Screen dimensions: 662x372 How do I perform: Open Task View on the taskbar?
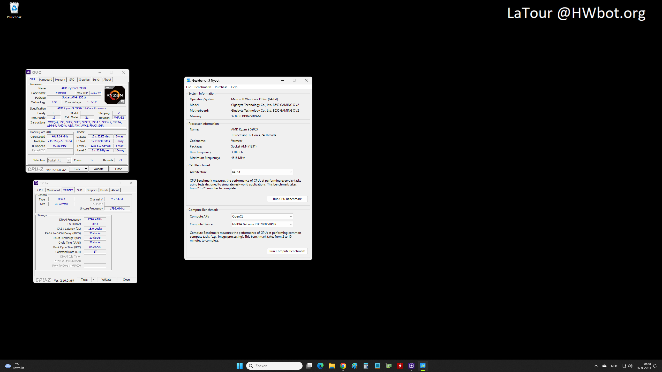tap(309, 366)
